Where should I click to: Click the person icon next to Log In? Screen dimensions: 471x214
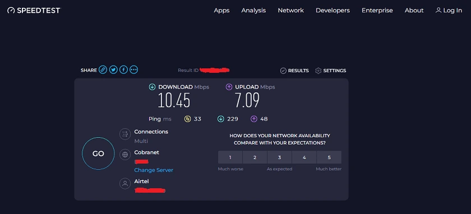438,10
